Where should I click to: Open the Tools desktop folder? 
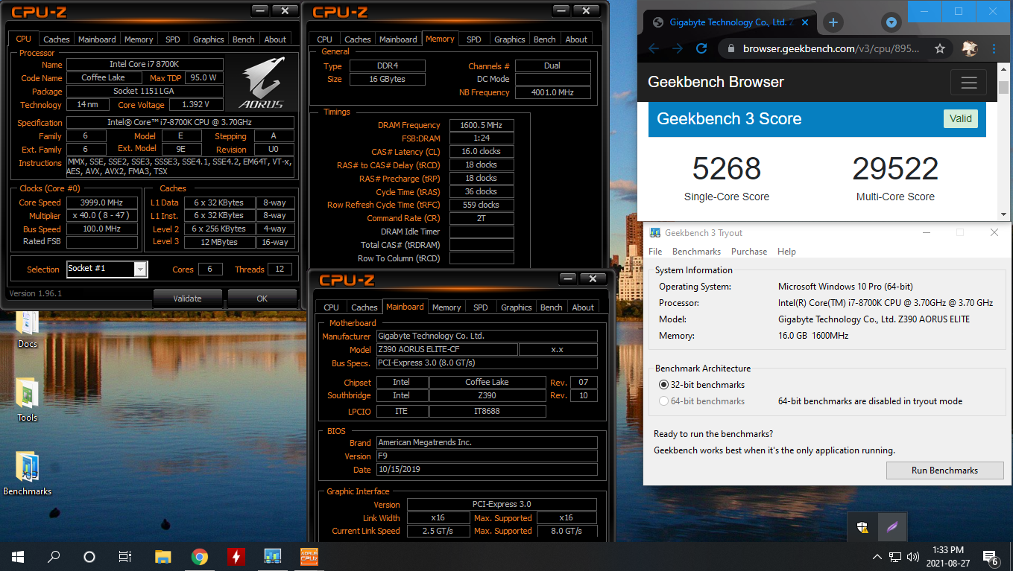[28, 401]
